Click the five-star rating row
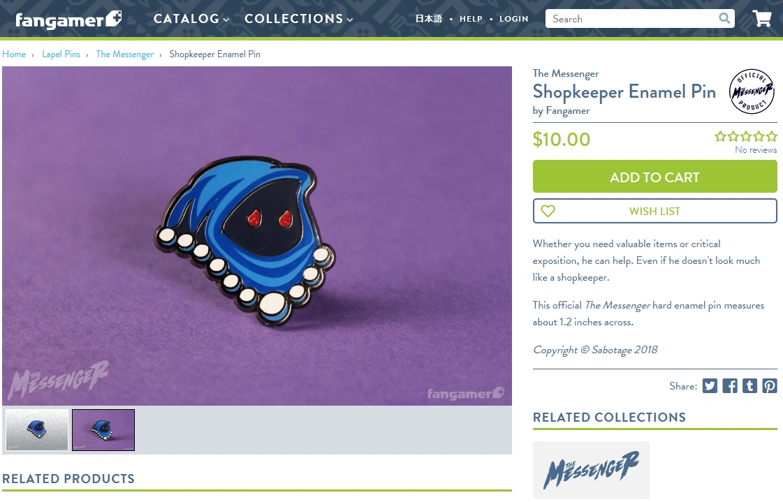 tap(745, 136)
